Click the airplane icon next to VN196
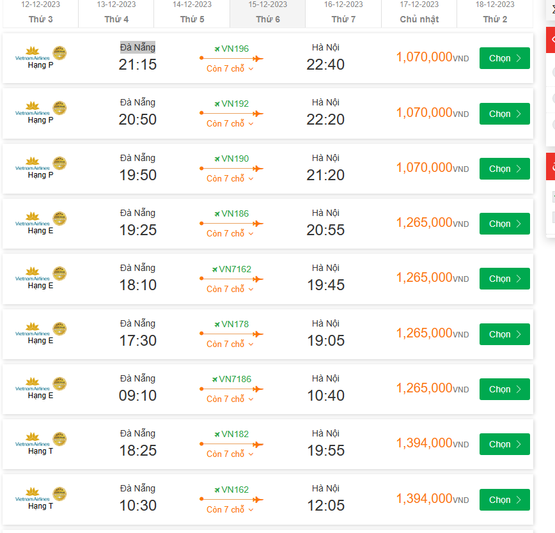This screenshot has height=533, width=555. 217,48
